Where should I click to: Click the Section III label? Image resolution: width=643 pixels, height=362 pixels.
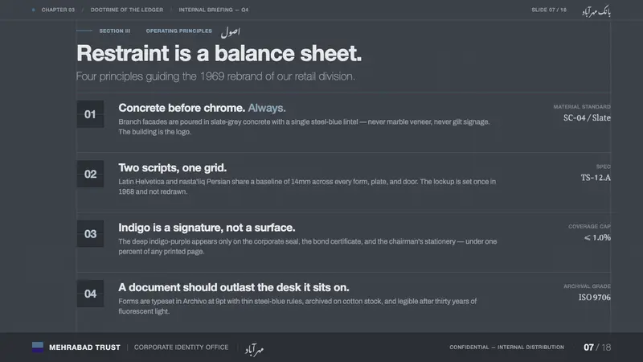[x=115, y=31]
